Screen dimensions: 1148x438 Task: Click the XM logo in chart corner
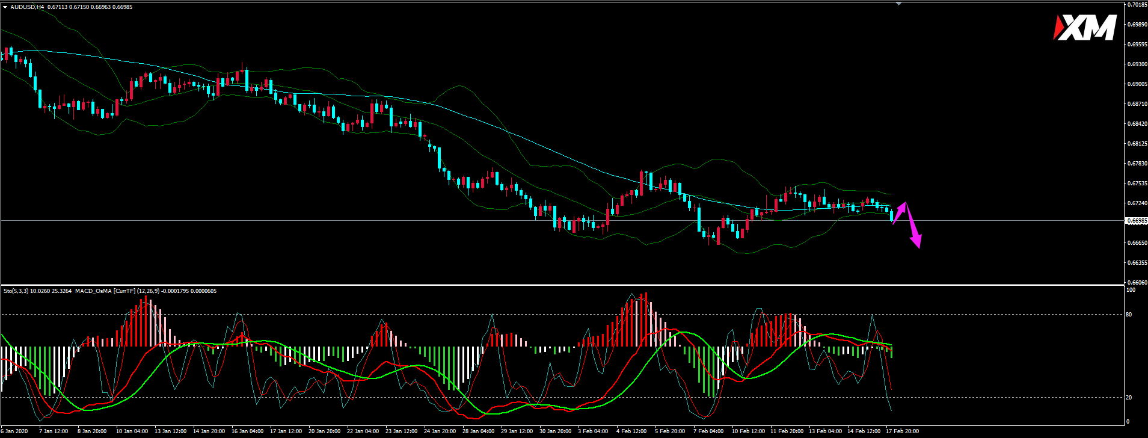[1085, 28]
